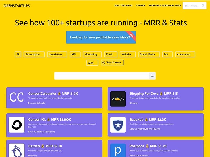
Task: Open the SaasHub MRR $2.3K title
Action: [148, 120]
